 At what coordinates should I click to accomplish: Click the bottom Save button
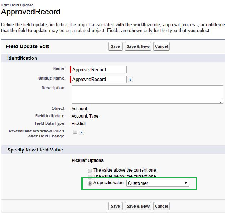tap(115, 206)
